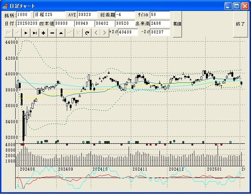Screen dimensions: 251x194
Task: Click the refresh arrow button
Action: (87, 33)
